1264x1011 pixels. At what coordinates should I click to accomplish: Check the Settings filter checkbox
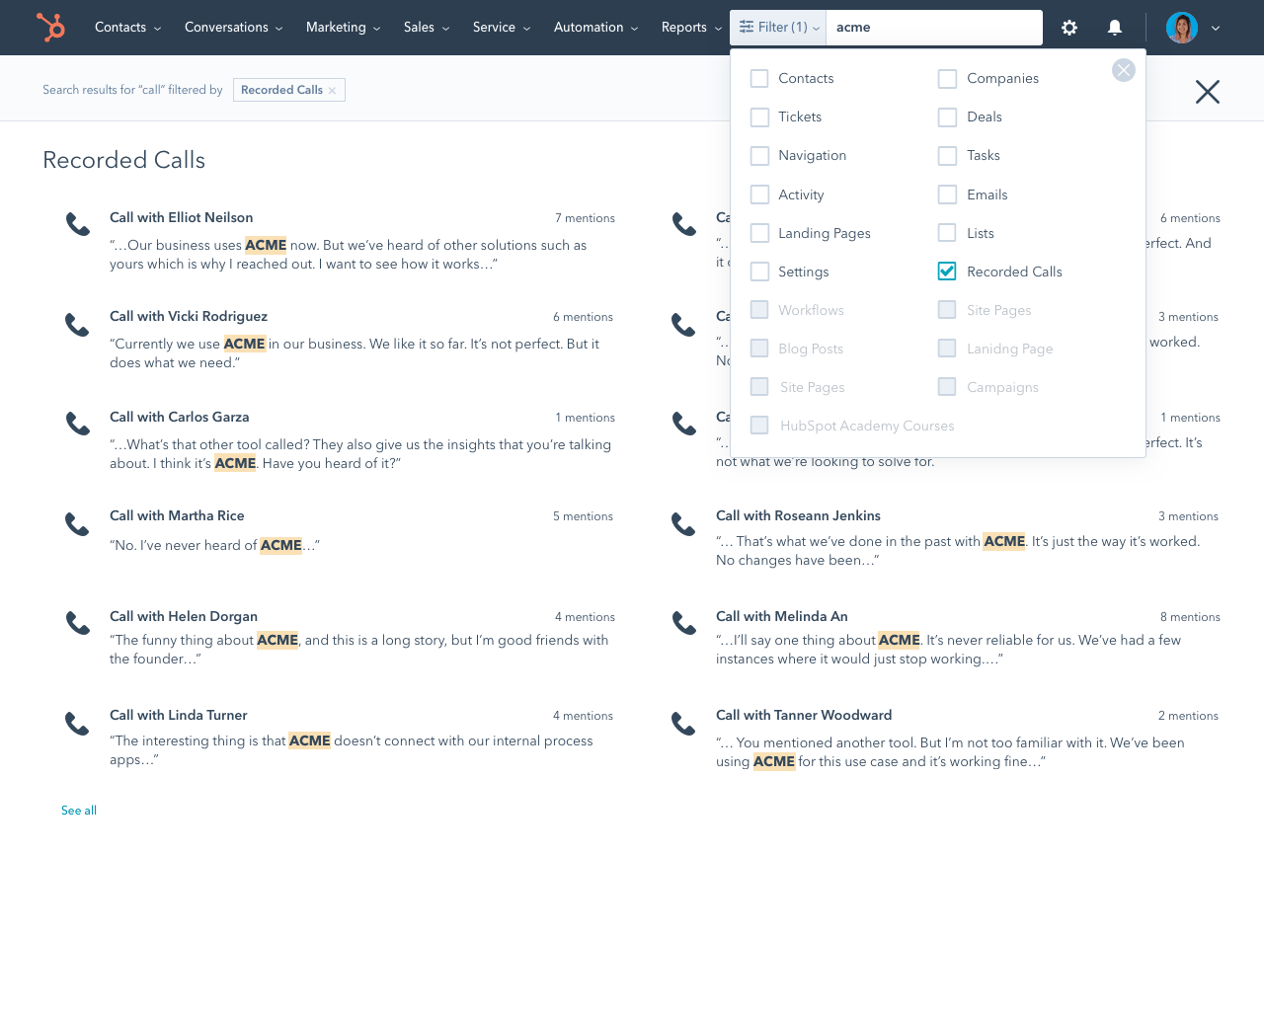coord(759,272)
